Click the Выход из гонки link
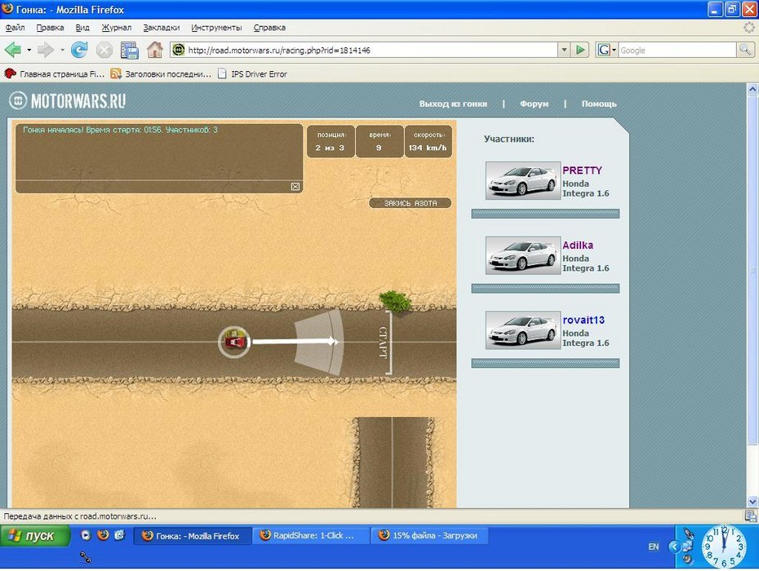 point(453,104)
